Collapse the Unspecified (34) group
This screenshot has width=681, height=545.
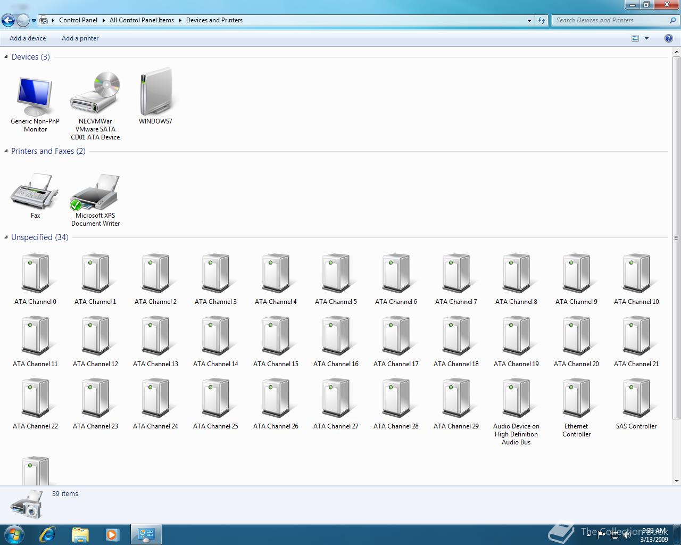pos(6,237)
